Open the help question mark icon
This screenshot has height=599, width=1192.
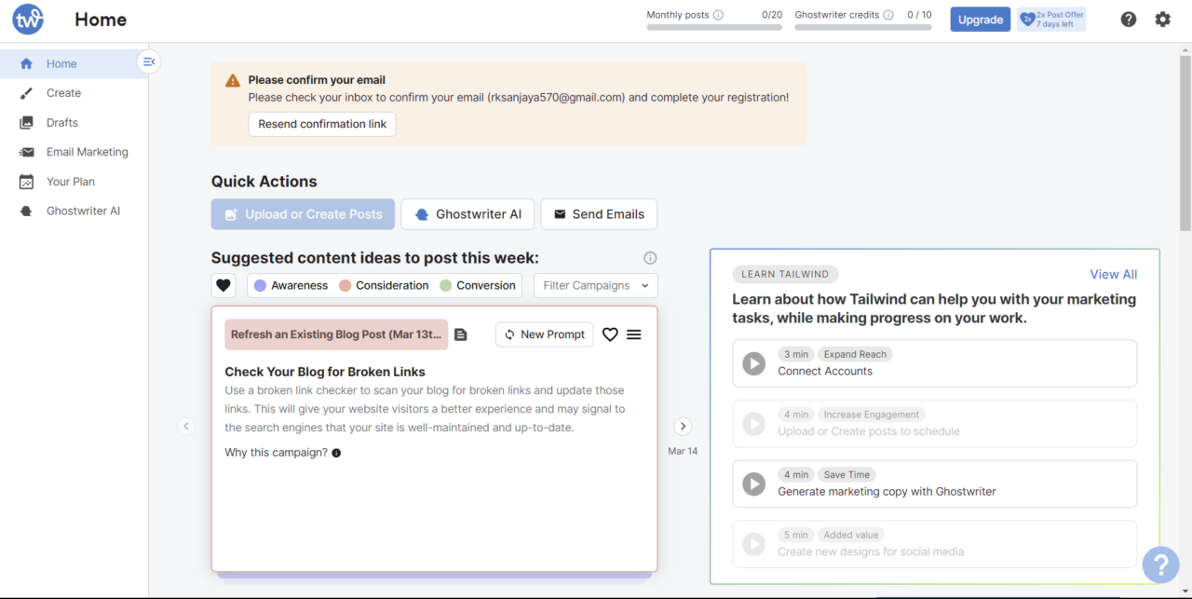click(1128, 20)
